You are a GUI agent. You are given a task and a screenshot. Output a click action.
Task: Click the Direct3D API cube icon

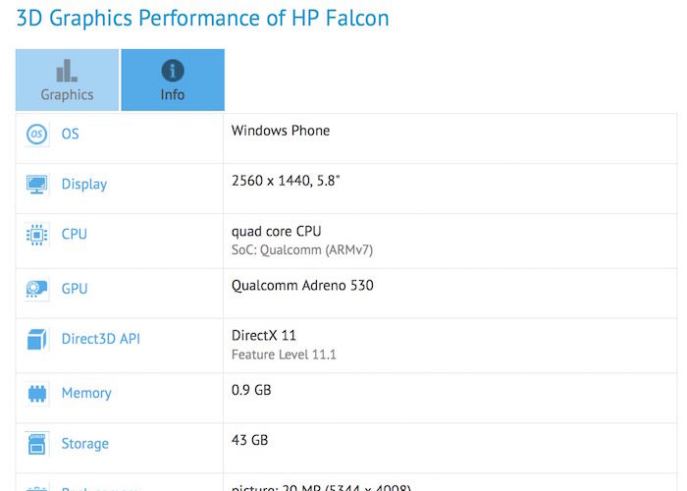[x=37, y=340]
